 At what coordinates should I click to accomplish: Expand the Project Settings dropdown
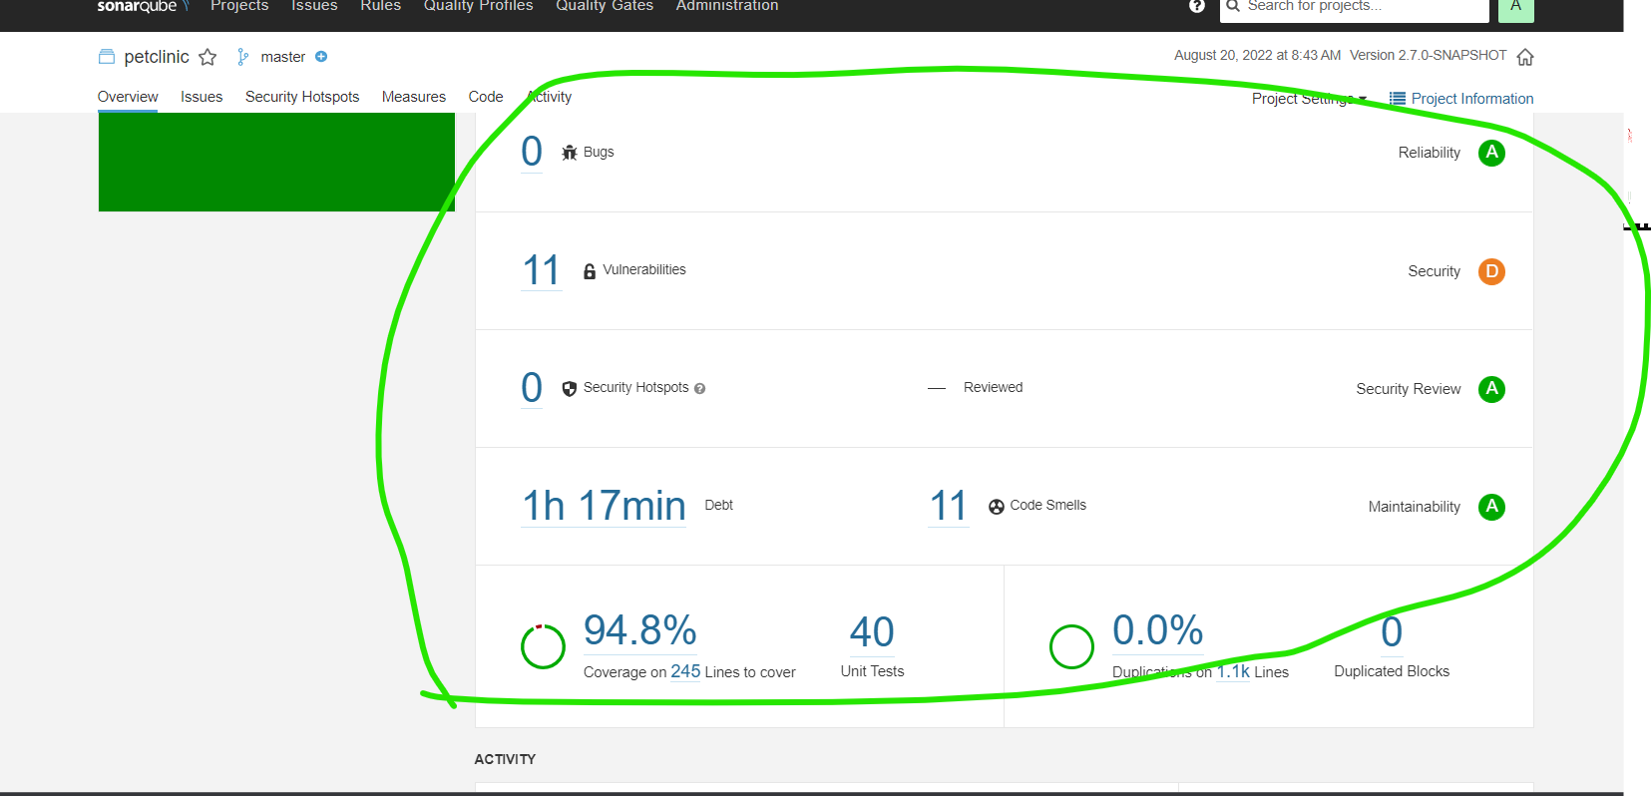click(x=1309, y=99)
